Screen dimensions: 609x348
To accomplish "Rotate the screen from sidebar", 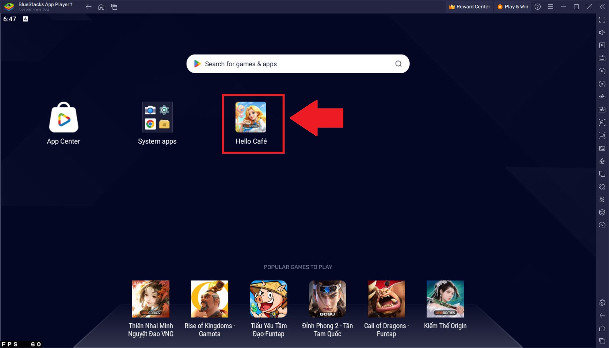I will pos(602,187).
